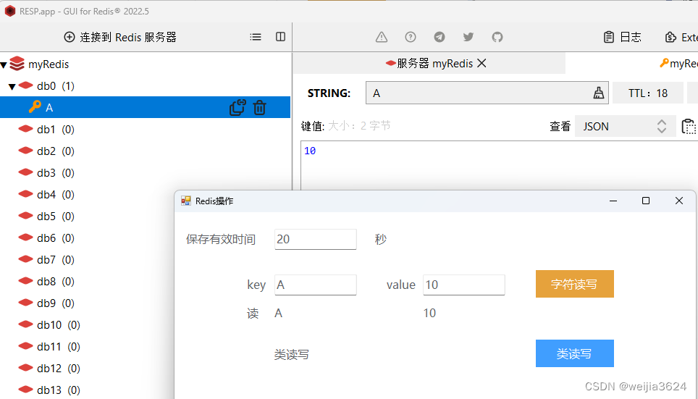Open the Twitter bird icon link
This screenshot has width=698, height=399.
(x=468, y=37)
